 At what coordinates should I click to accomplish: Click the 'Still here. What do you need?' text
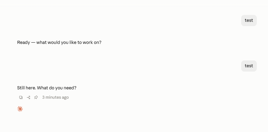(47, 88)
